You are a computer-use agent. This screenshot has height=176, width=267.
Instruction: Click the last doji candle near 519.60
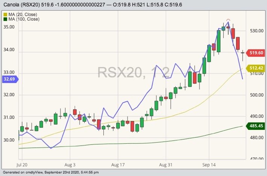243,53
